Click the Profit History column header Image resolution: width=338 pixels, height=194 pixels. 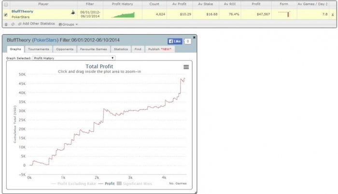[x=123, y=4]
